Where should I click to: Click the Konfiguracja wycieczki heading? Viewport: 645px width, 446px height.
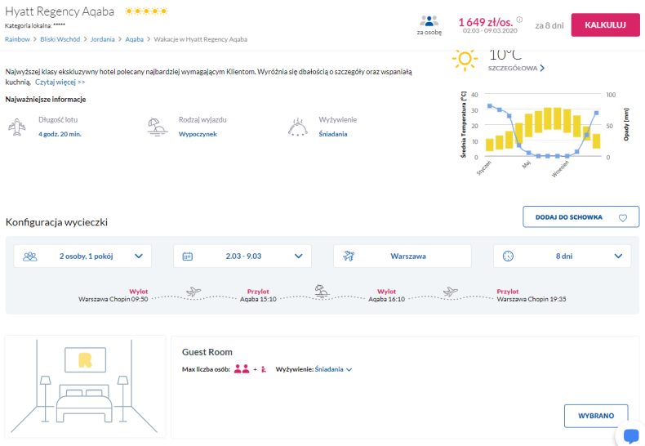coord(57,222)
